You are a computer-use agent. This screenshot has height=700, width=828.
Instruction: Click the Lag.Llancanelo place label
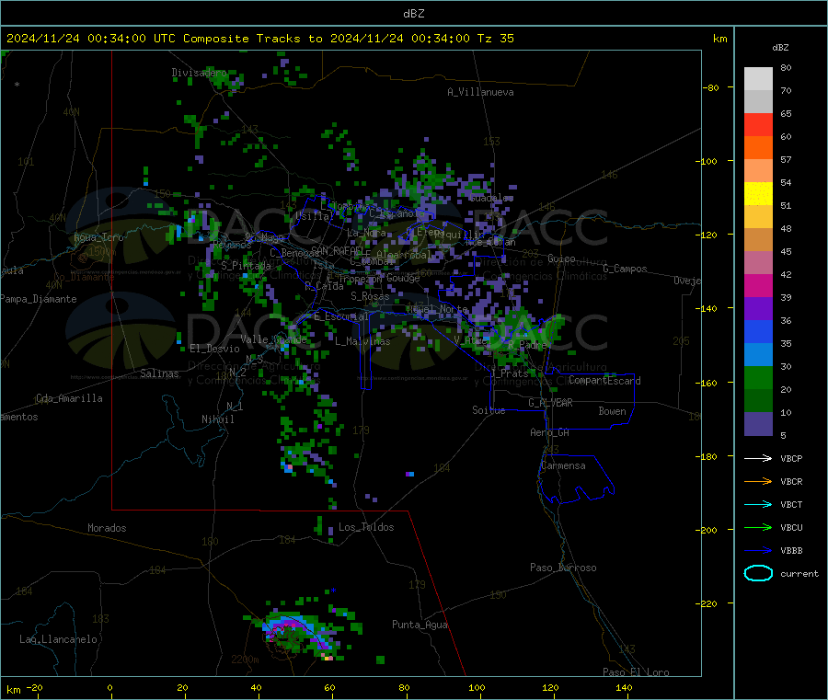58,639
